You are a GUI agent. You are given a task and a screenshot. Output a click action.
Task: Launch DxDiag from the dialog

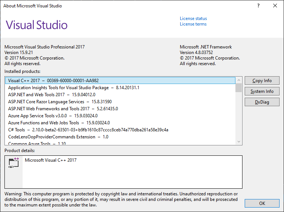click(262, 102)
